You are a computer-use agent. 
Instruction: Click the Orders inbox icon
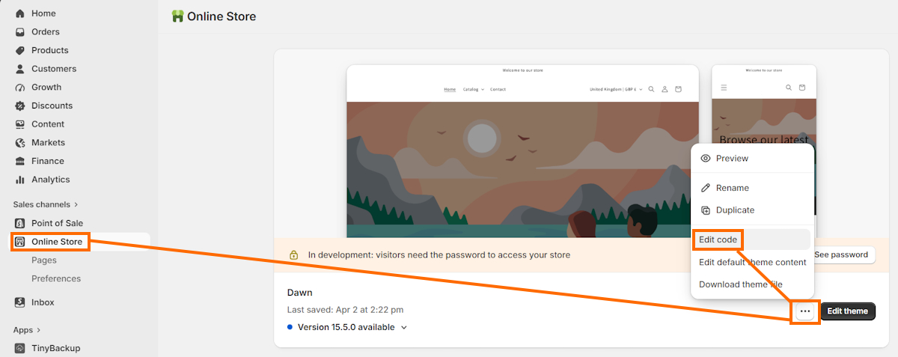(x=20, y=32)
